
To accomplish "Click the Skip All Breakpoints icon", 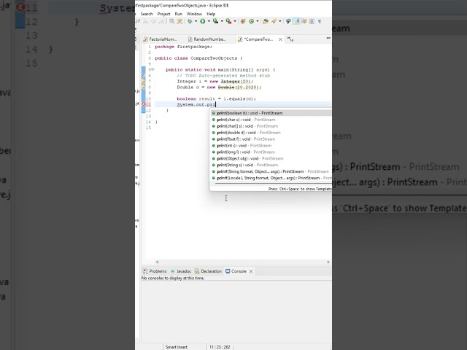I will coord(180,21).
